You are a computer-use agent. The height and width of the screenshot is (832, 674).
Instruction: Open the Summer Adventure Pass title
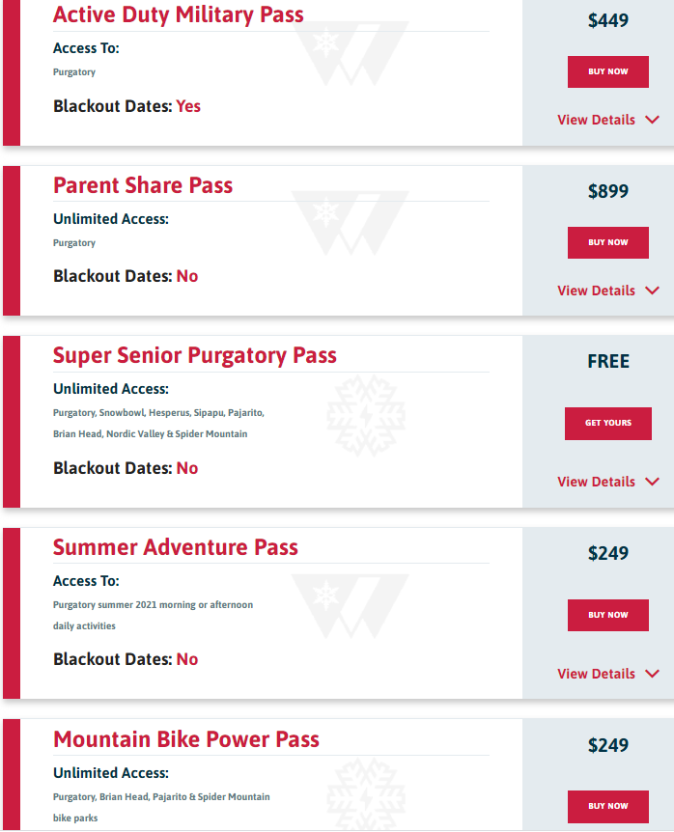[175, 547]
